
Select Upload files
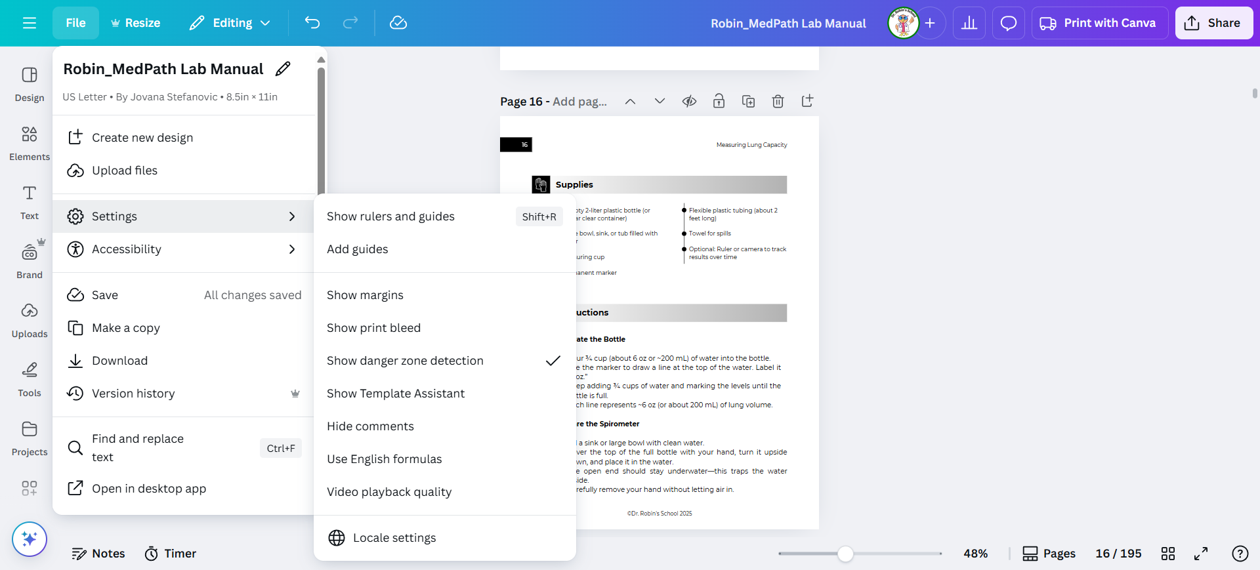[x=184, y=171]
